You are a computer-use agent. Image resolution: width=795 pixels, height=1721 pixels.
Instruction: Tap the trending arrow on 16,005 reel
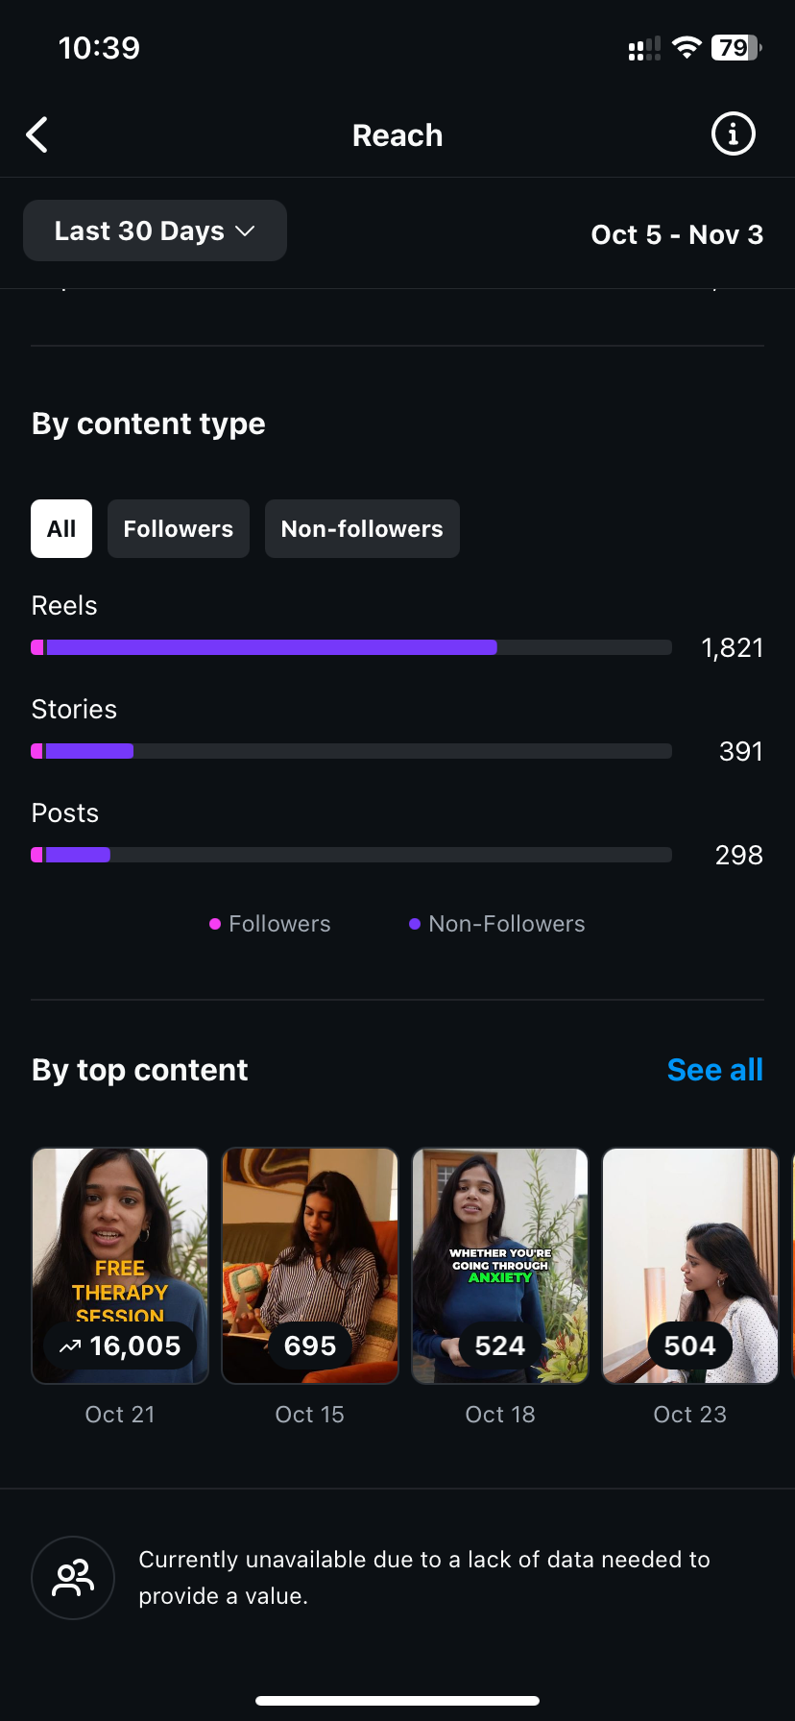click(70, 1346)
